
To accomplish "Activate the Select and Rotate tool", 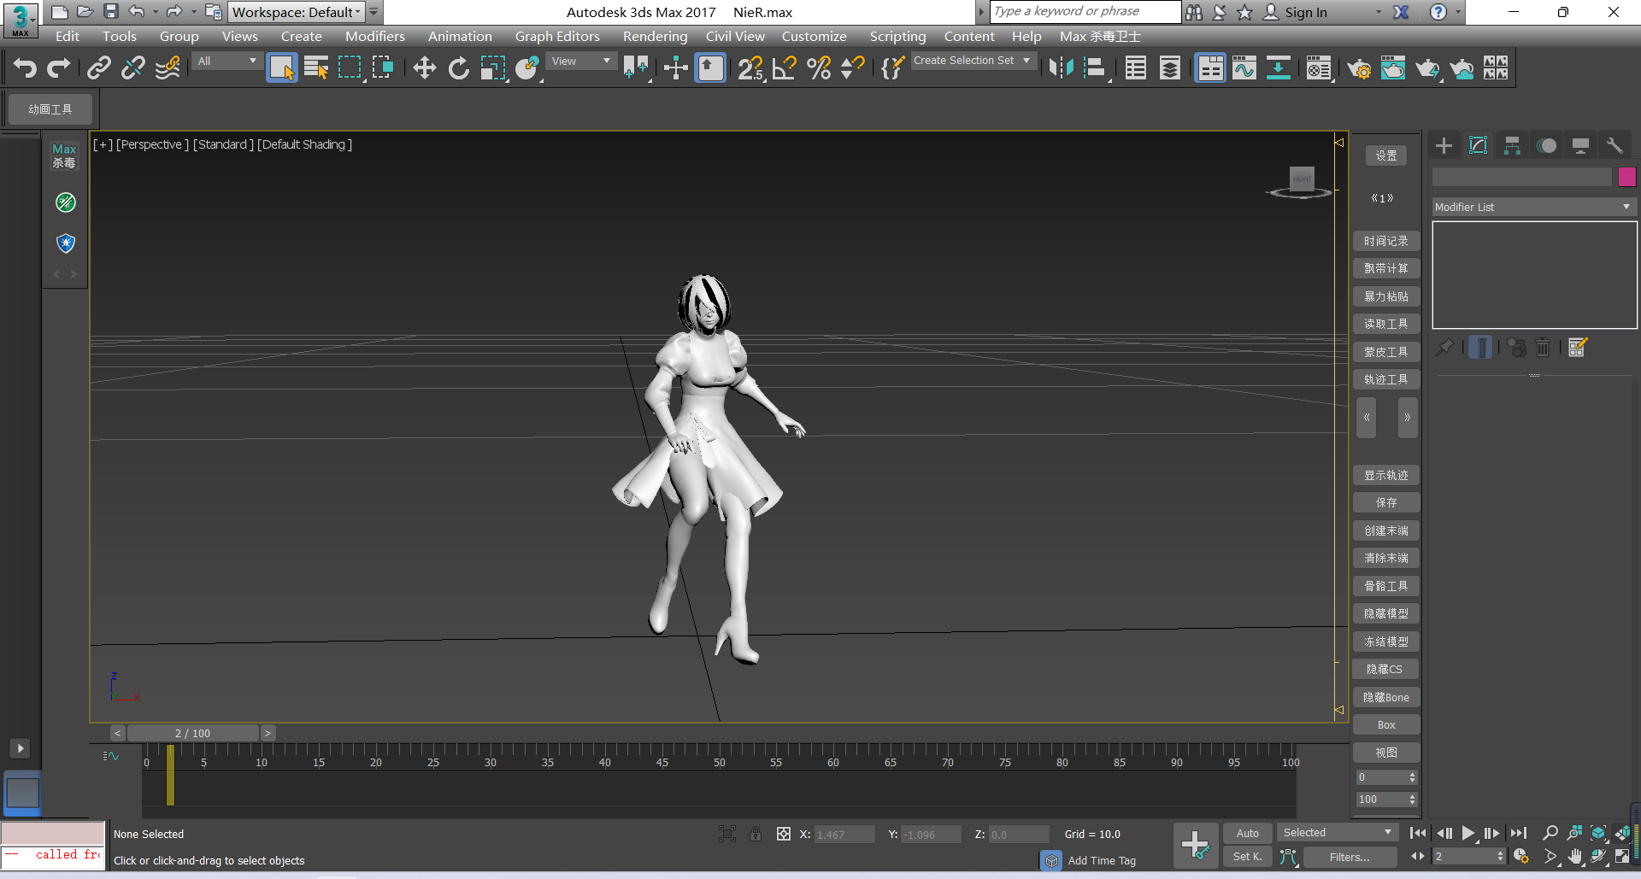I will pos(459,67).
